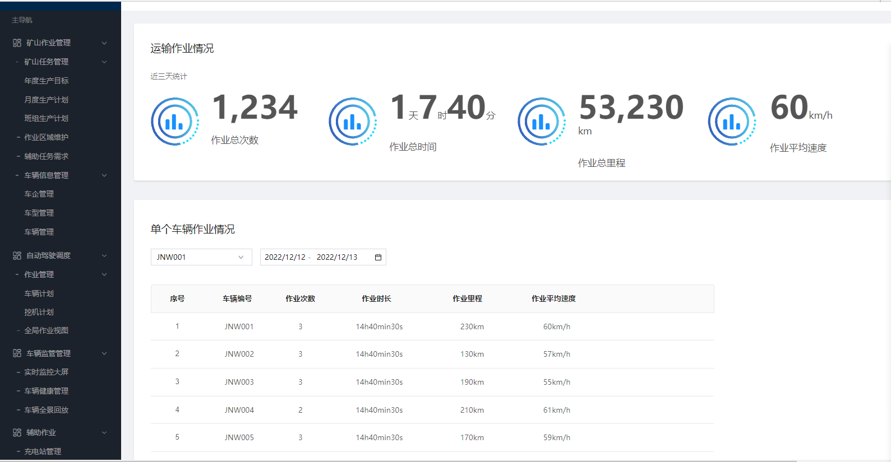The height and width of the screenshot is (462, 891).
Task: Open 充电站管理
Action: pos(43,451)
